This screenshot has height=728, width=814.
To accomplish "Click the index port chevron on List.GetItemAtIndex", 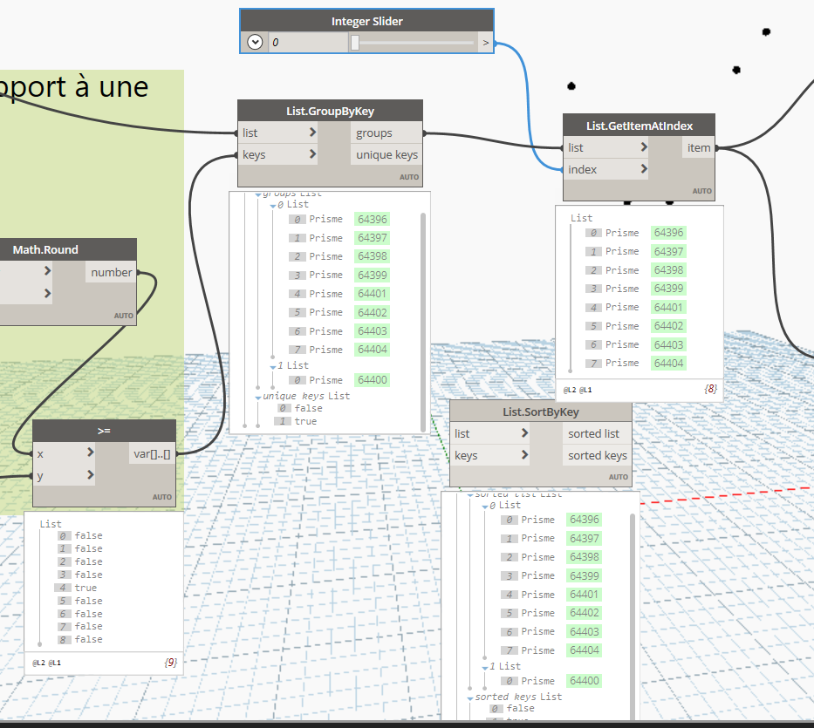I will pyautogui.click(x=644, y=169).
